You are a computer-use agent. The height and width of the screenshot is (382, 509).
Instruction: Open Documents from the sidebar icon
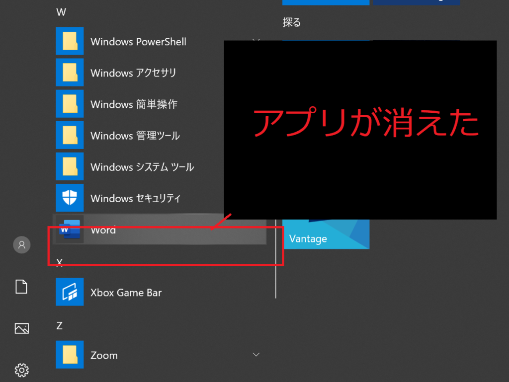point(21,287)
